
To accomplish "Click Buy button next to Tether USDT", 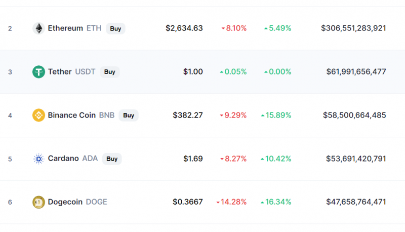I will [109, 72].
